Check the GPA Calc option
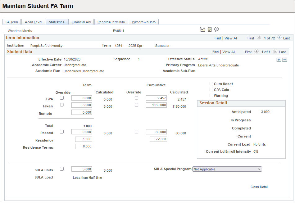Screen dimensions: 295x203 click(x=211, y=90)
